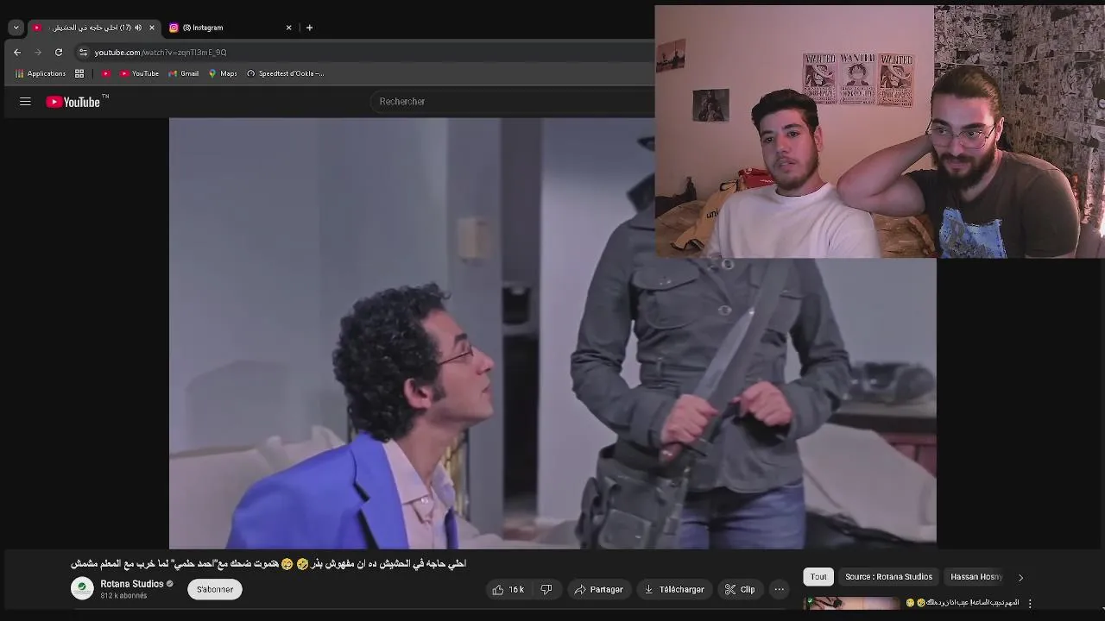Open the YouTube hamburger guide menu

(x=25, y=102)
